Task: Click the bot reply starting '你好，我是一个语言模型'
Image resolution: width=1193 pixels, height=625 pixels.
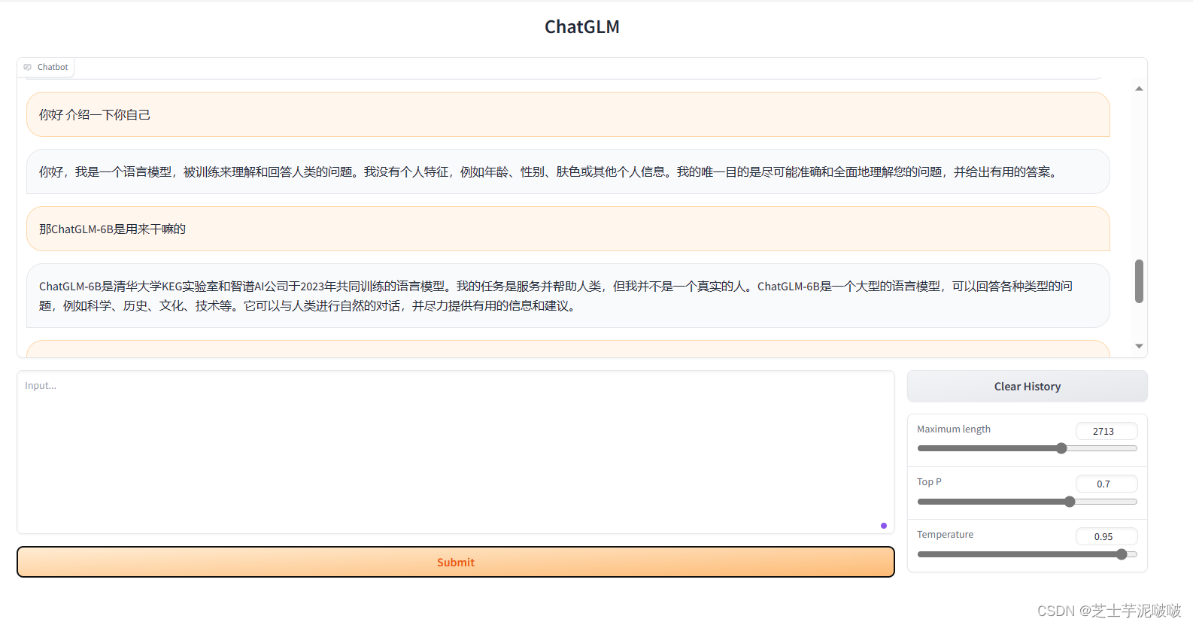Action: click(568, 171)
